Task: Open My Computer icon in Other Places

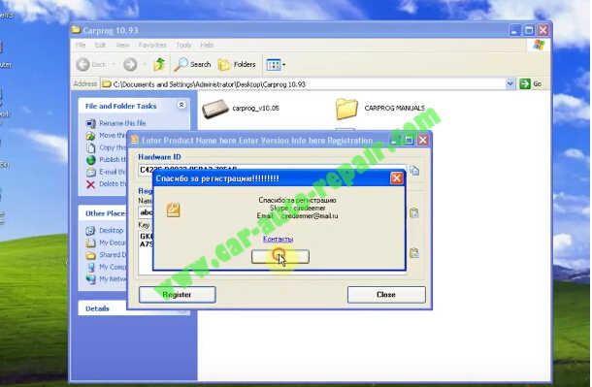Action: [x=90, y=268]
